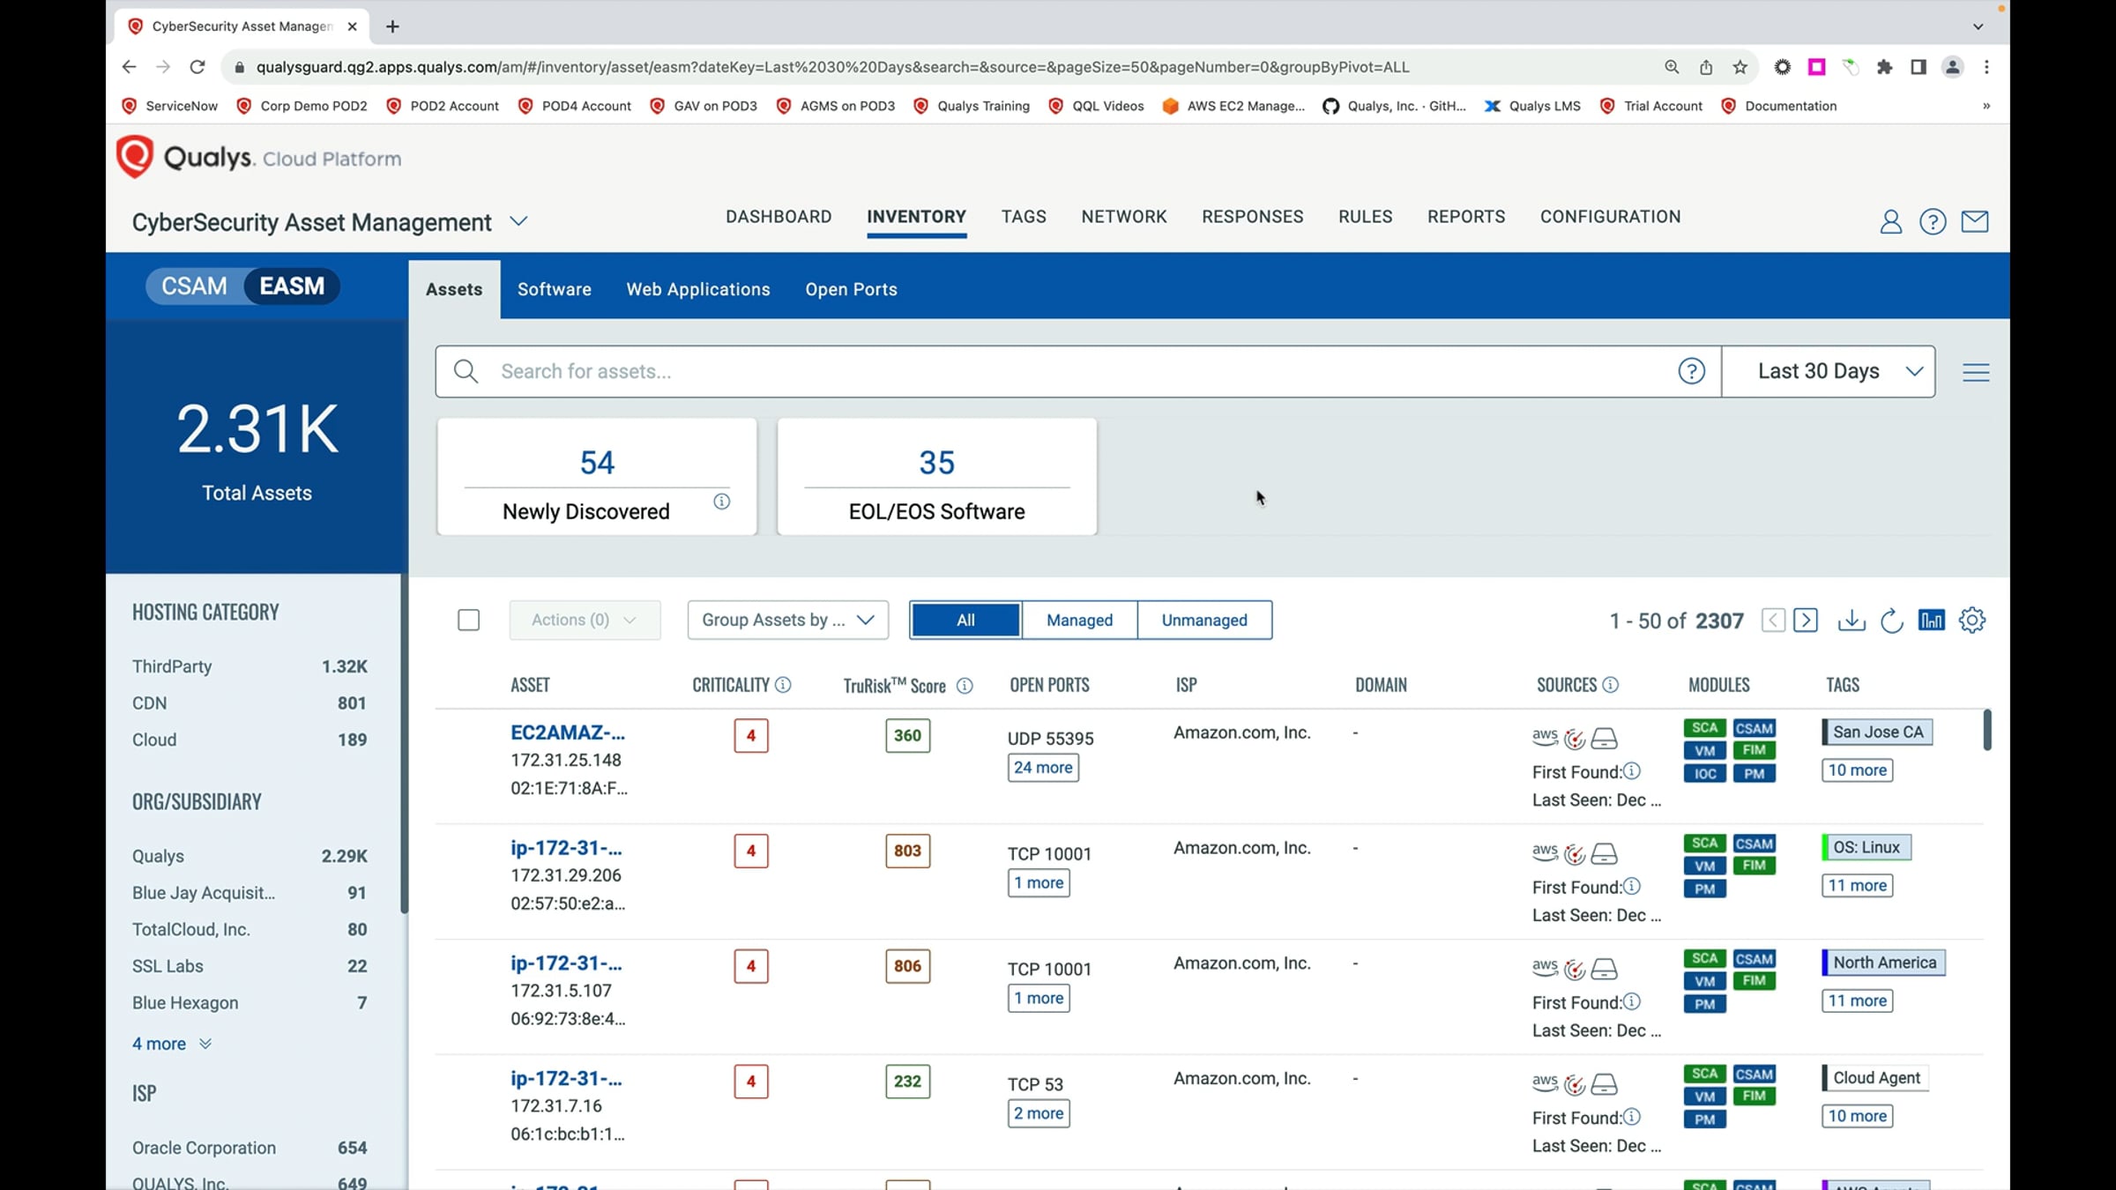Click the download assets icon
The height and width of the screenshot is (1190, 2116).
pyautogui.click(x=1851, y=621)
